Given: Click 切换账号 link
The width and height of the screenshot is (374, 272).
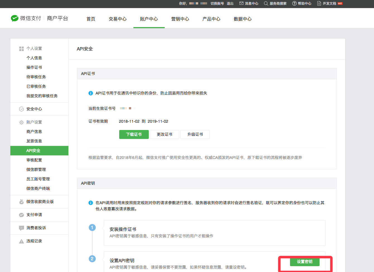Looking at the screenshot, I should (x=217, y=3).
